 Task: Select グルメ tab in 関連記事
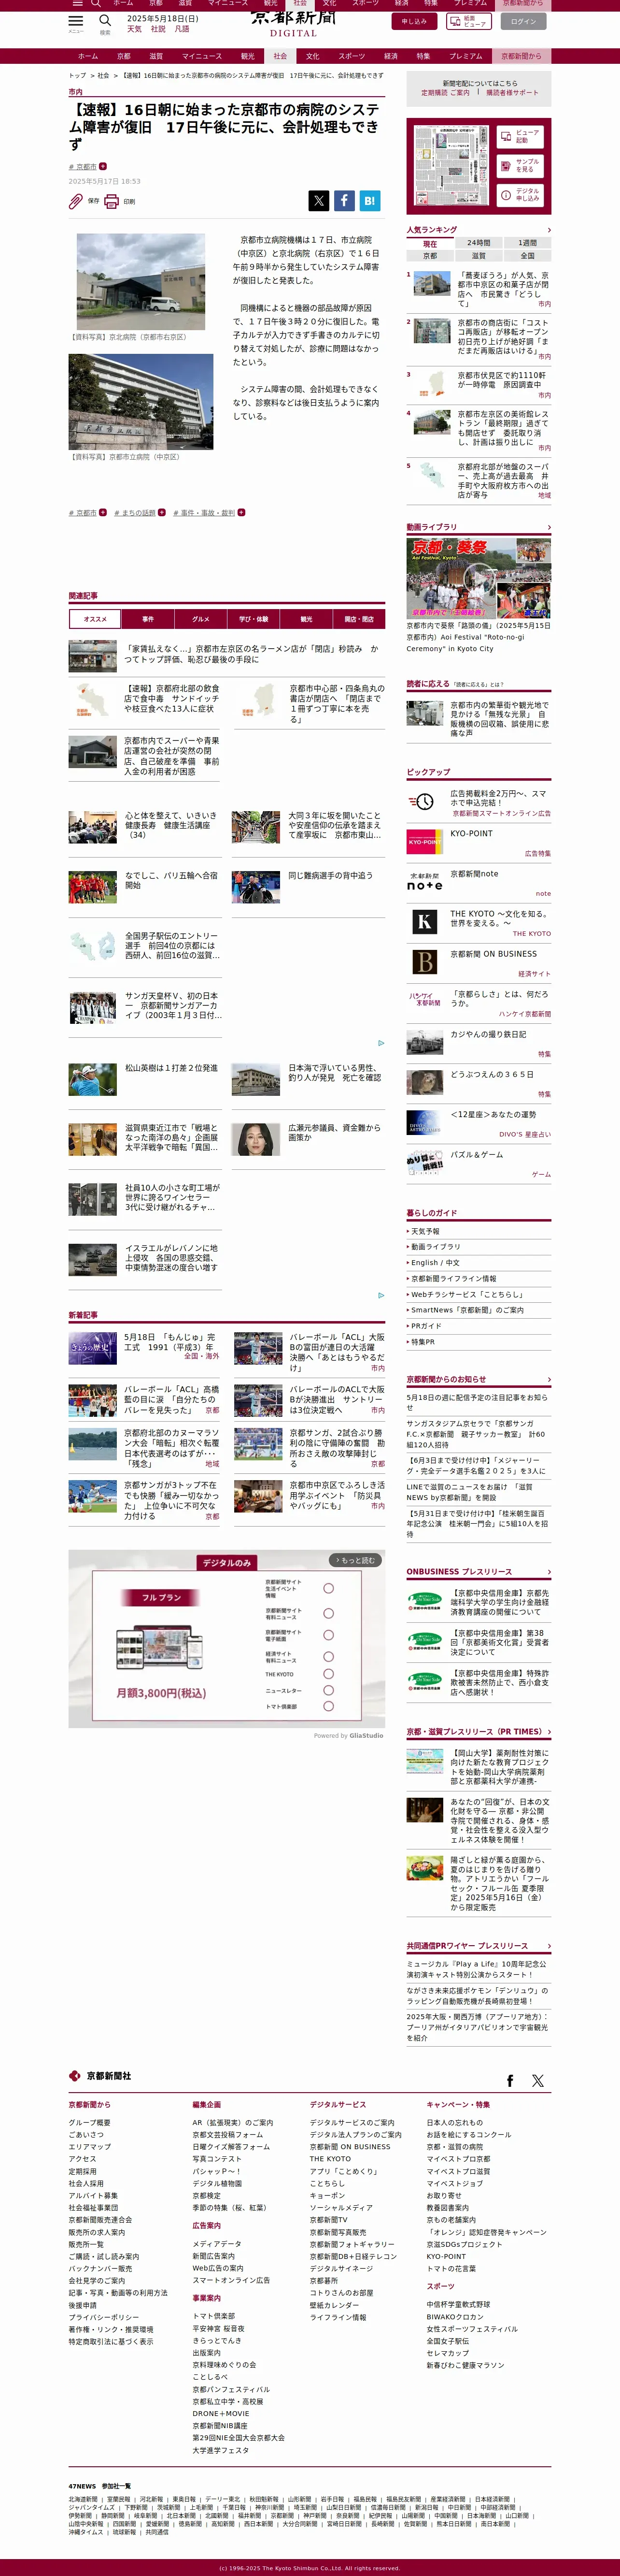coord(201,619)
